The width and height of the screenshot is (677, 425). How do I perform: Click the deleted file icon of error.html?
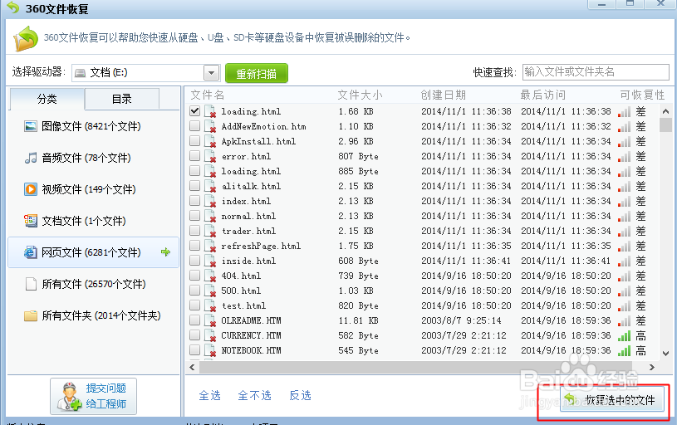[210, 156]
